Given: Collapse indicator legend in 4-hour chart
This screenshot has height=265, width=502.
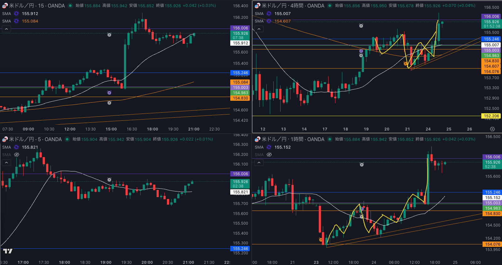Looking at the screenshot, I should click(x=259, y=29).
